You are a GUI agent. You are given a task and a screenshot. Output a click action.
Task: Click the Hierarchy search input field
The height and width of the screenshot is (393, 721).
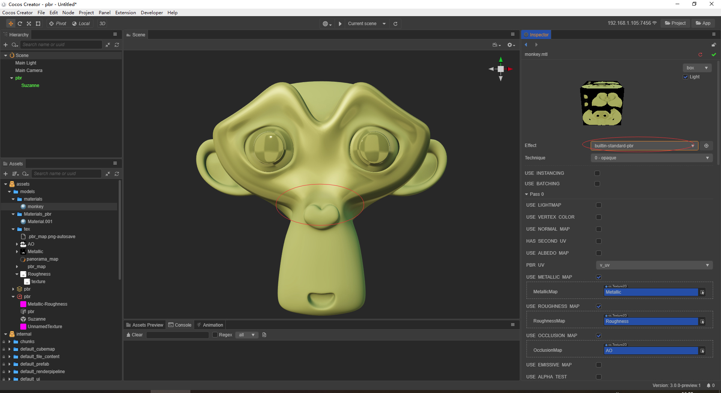(61, 45)
